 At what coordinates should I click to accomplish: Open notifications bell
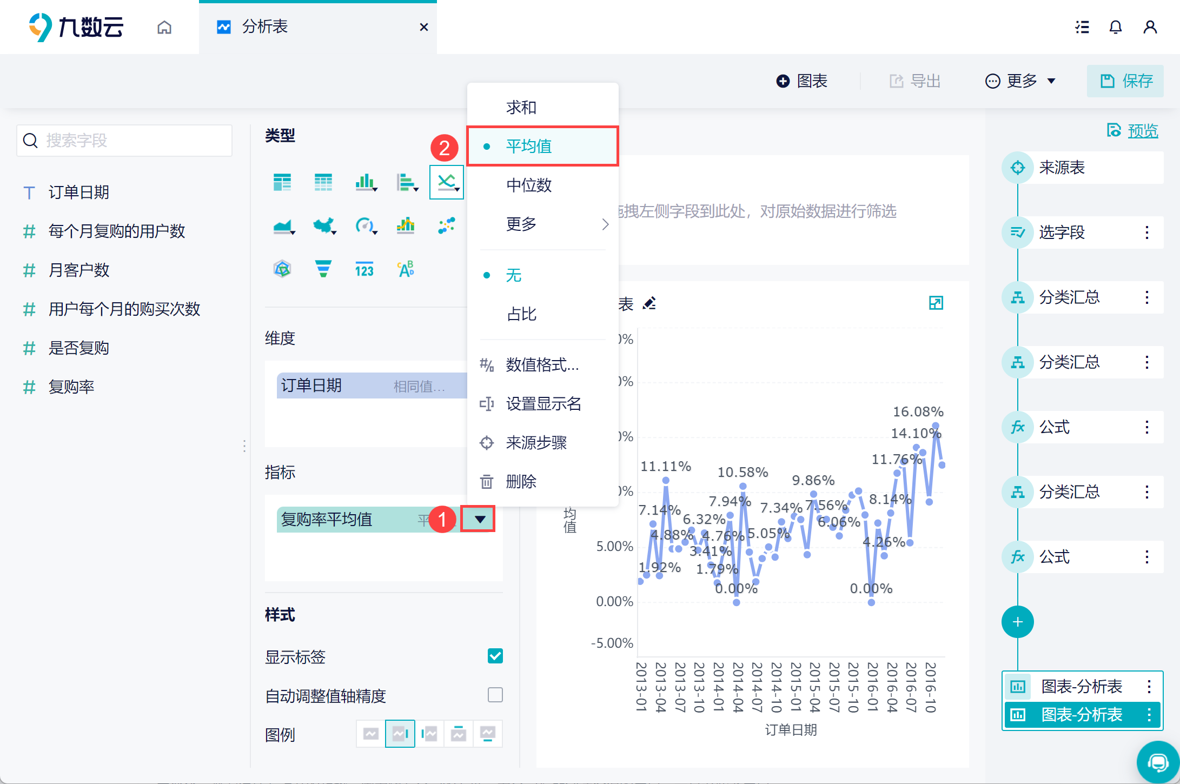[x=1116, y=27]
